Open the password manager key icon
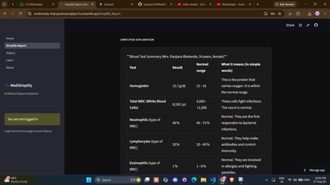This screenshot has height=185, width=330. pyautogui.click(x=273, y=13)
